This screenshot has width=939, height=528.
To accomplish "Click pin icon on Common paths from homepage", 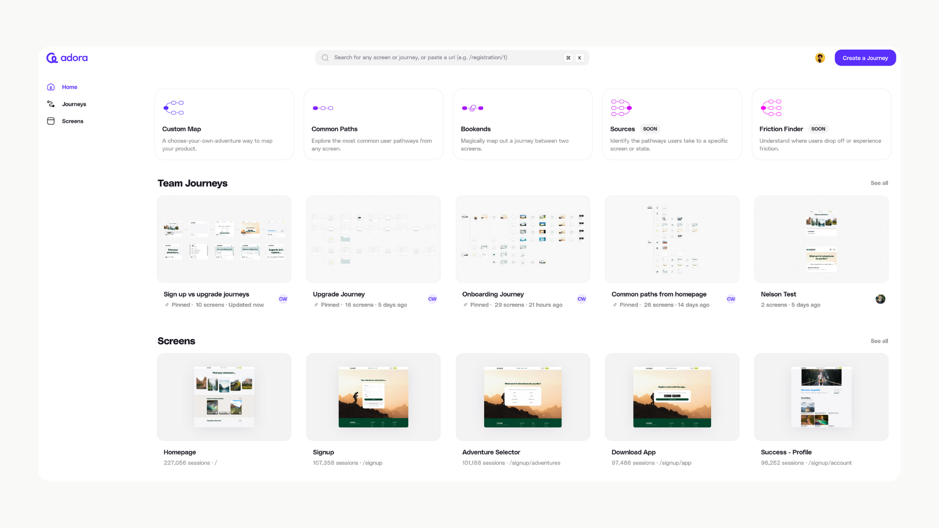I will point(615,305).
